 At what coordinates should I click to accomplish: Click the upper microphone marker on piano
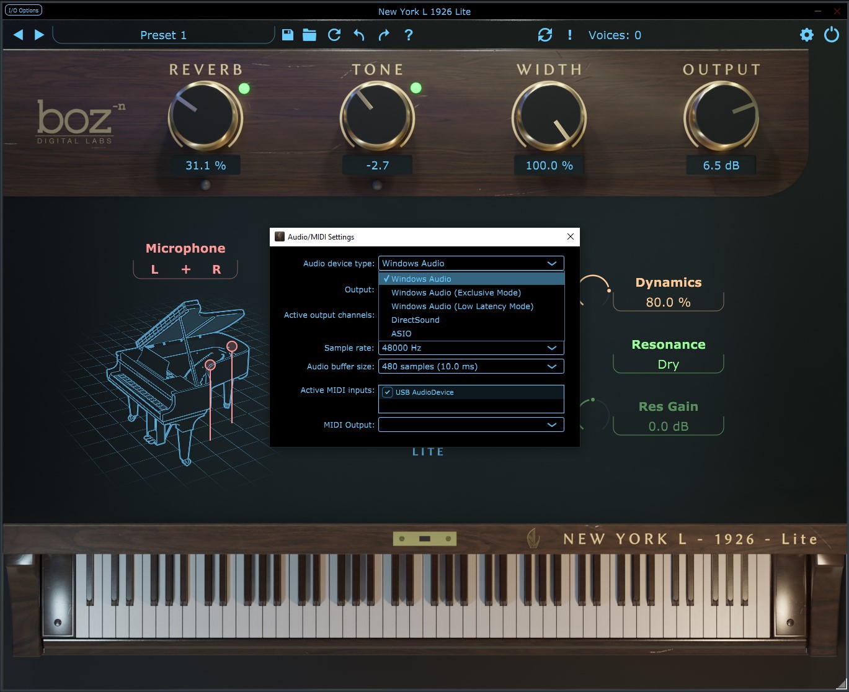pos(232,346)
